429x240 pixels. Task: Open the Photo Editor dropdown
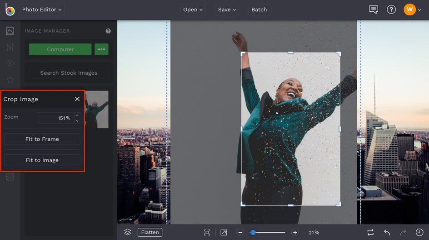click(42, 10)
